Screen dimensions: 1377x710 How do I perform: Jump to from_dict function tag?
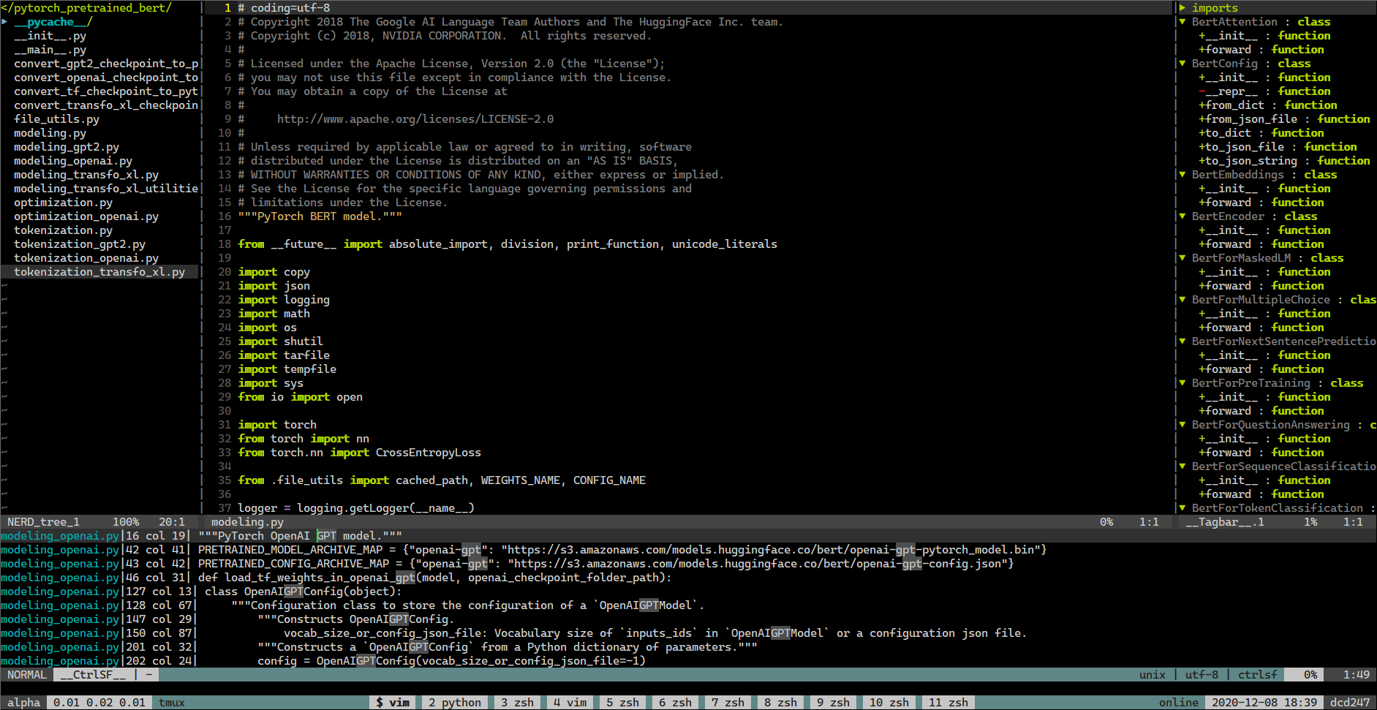point(1268,105)
